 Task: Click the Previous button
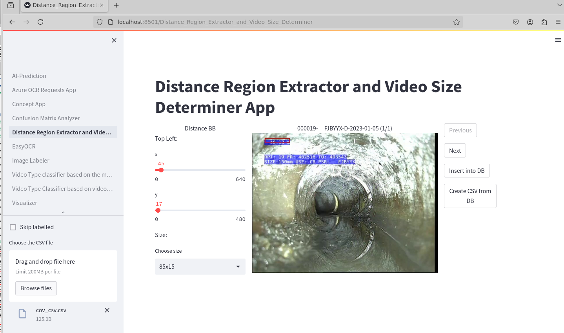click(460, 130)
